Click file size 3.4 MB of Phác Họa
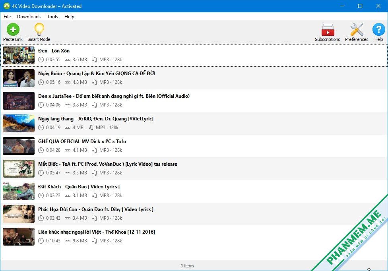 click(80, 218)
